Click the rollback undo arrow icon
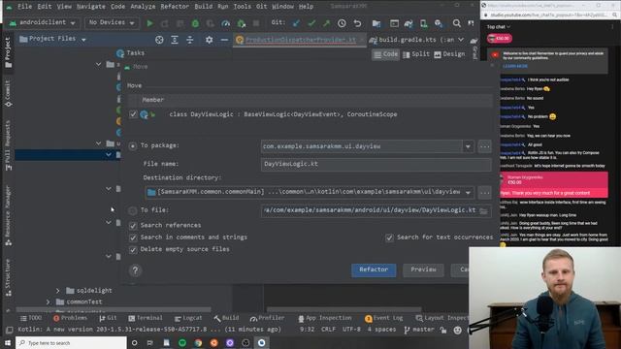This screenshot has width=621, height=349. click(357, 23)
